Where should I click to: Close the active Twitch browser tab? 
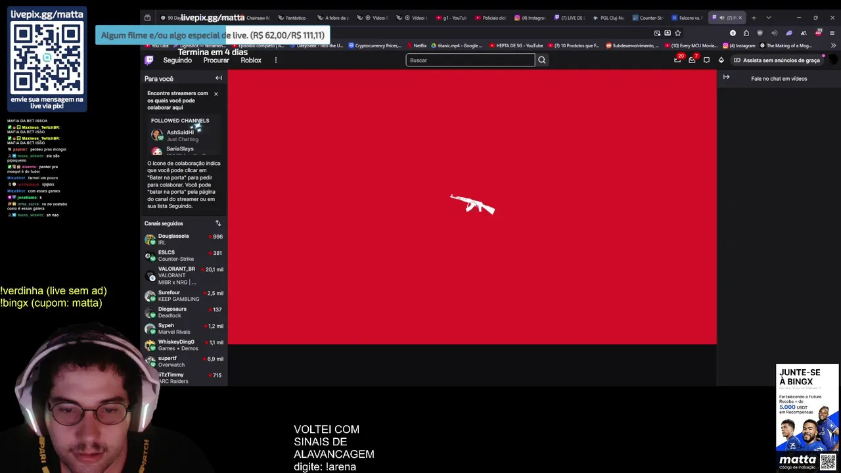(740, 18)
